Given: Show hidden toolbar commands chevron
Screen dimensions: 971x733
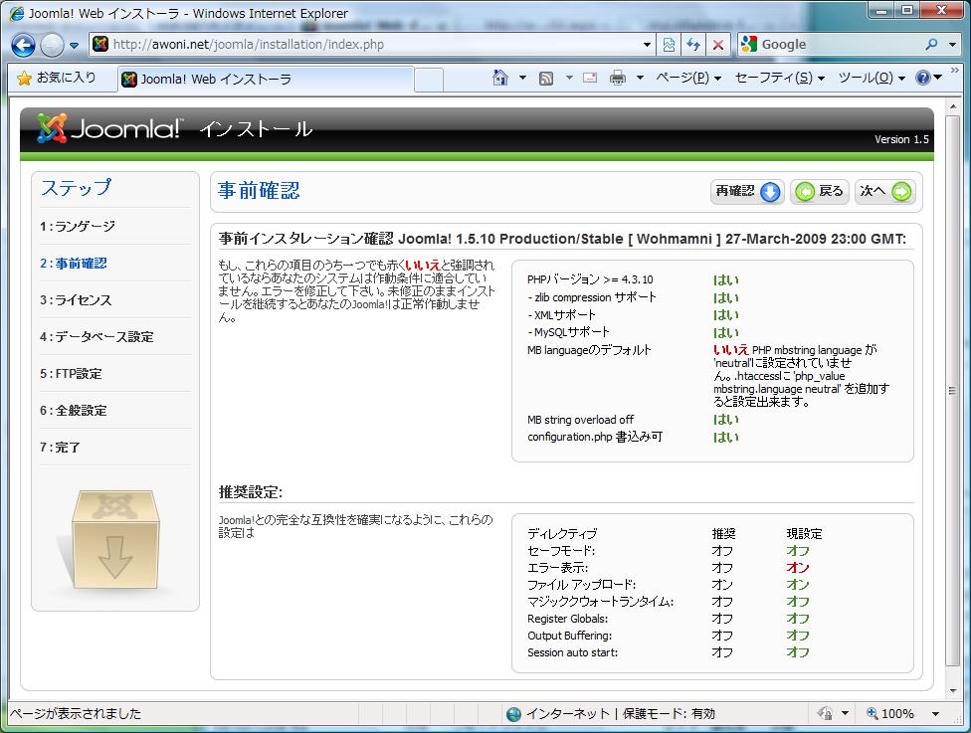Looking at the screenshot, I should pos(954,71).
